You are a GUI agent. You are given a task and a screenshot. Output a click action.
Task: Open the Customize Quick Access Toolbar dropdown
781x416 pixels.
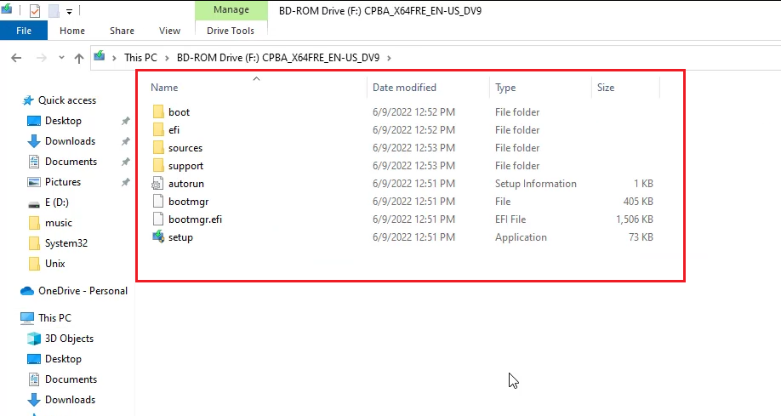pyautogui.click(x=69, y=11)
